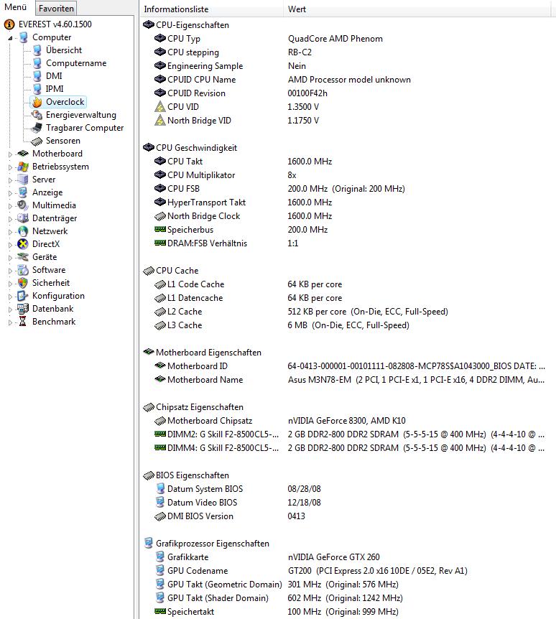Image resolution: width=556 pixels, height=619 pixels.
Task: Click the Benchmark hourglass icon
Action: coord(23,322)
